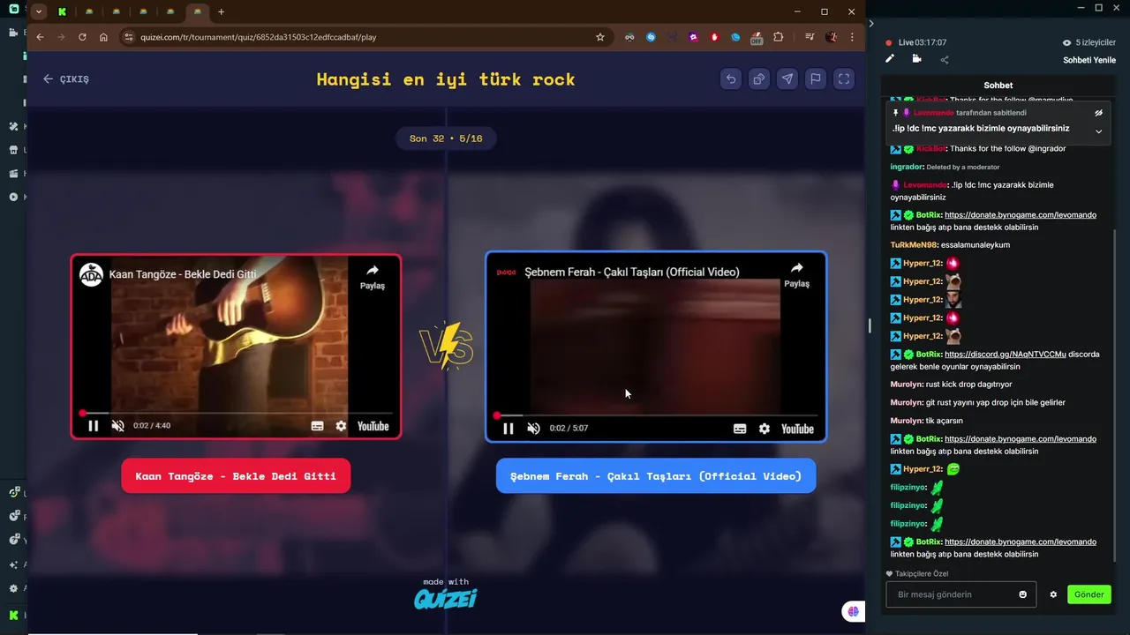Vote for Şebnem Ferah - Çakıl Taşları
The height and width of the screenshot is (635, 1130).
pos(656,476)
